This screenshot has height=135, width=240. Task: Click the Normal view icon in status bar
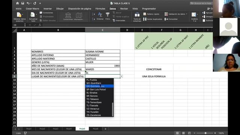(177, 133)
